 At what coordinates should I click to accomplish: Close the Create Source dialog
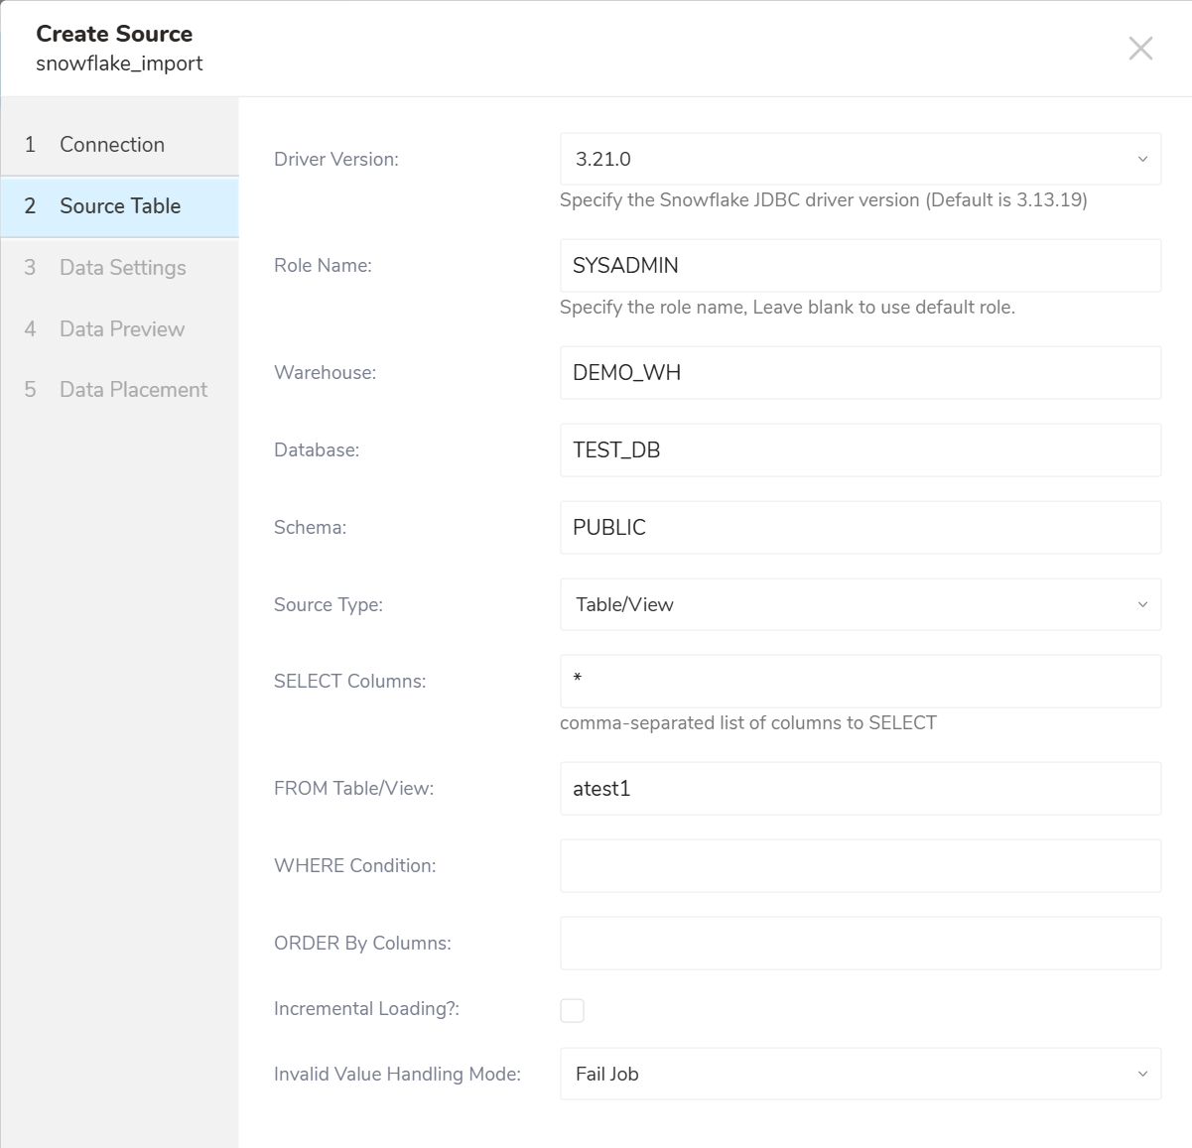click(1140, 49)
